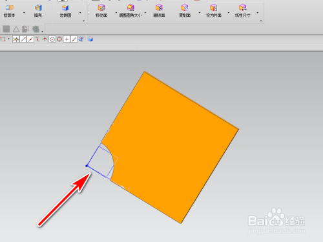
Task: Click the triangle outline icon in second toolbar row
Action: [x=16, y=29]
